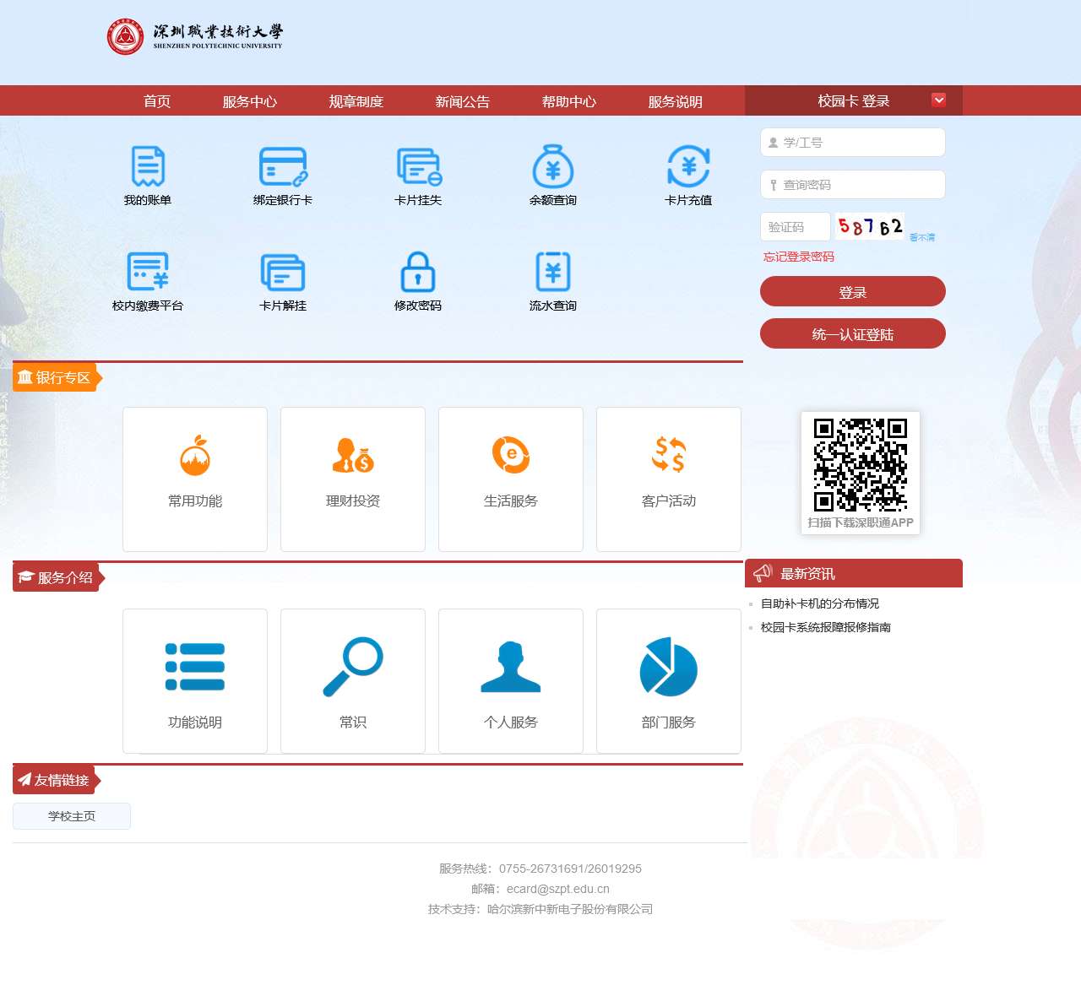Open the 卡片充值 recharge icon
The image size is (1081, 985).
tap(688, 165)
